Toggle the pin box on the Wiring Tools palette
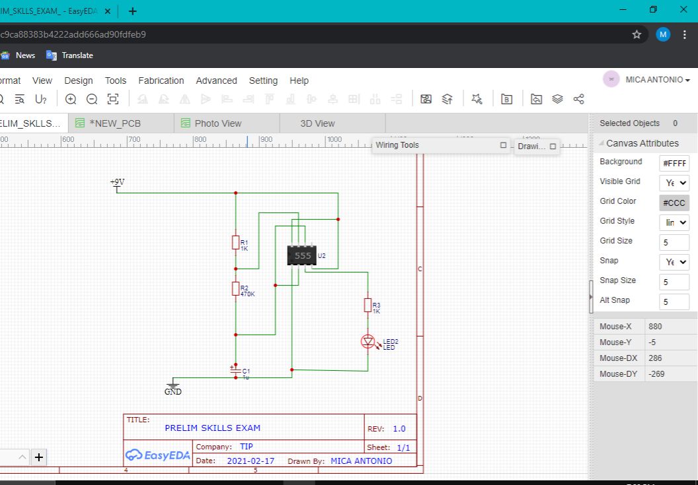The width and height of the screenshot is (698, 485). pyautogui.click(x=502, y=145)
